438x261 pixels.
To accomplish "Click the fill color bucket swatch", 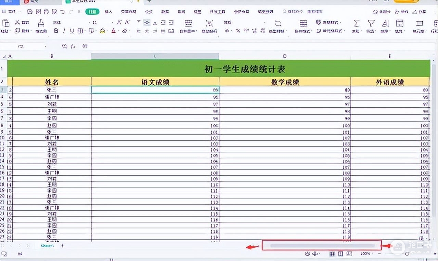I will [x=102, y=31].
